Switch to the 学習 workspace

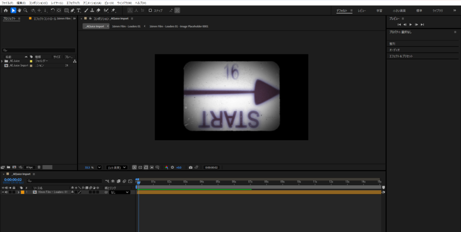coord(380,10)
